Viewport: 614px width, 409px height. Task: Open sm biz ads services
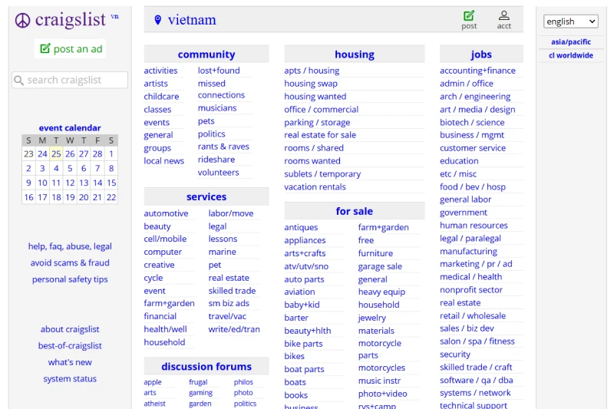229,303
